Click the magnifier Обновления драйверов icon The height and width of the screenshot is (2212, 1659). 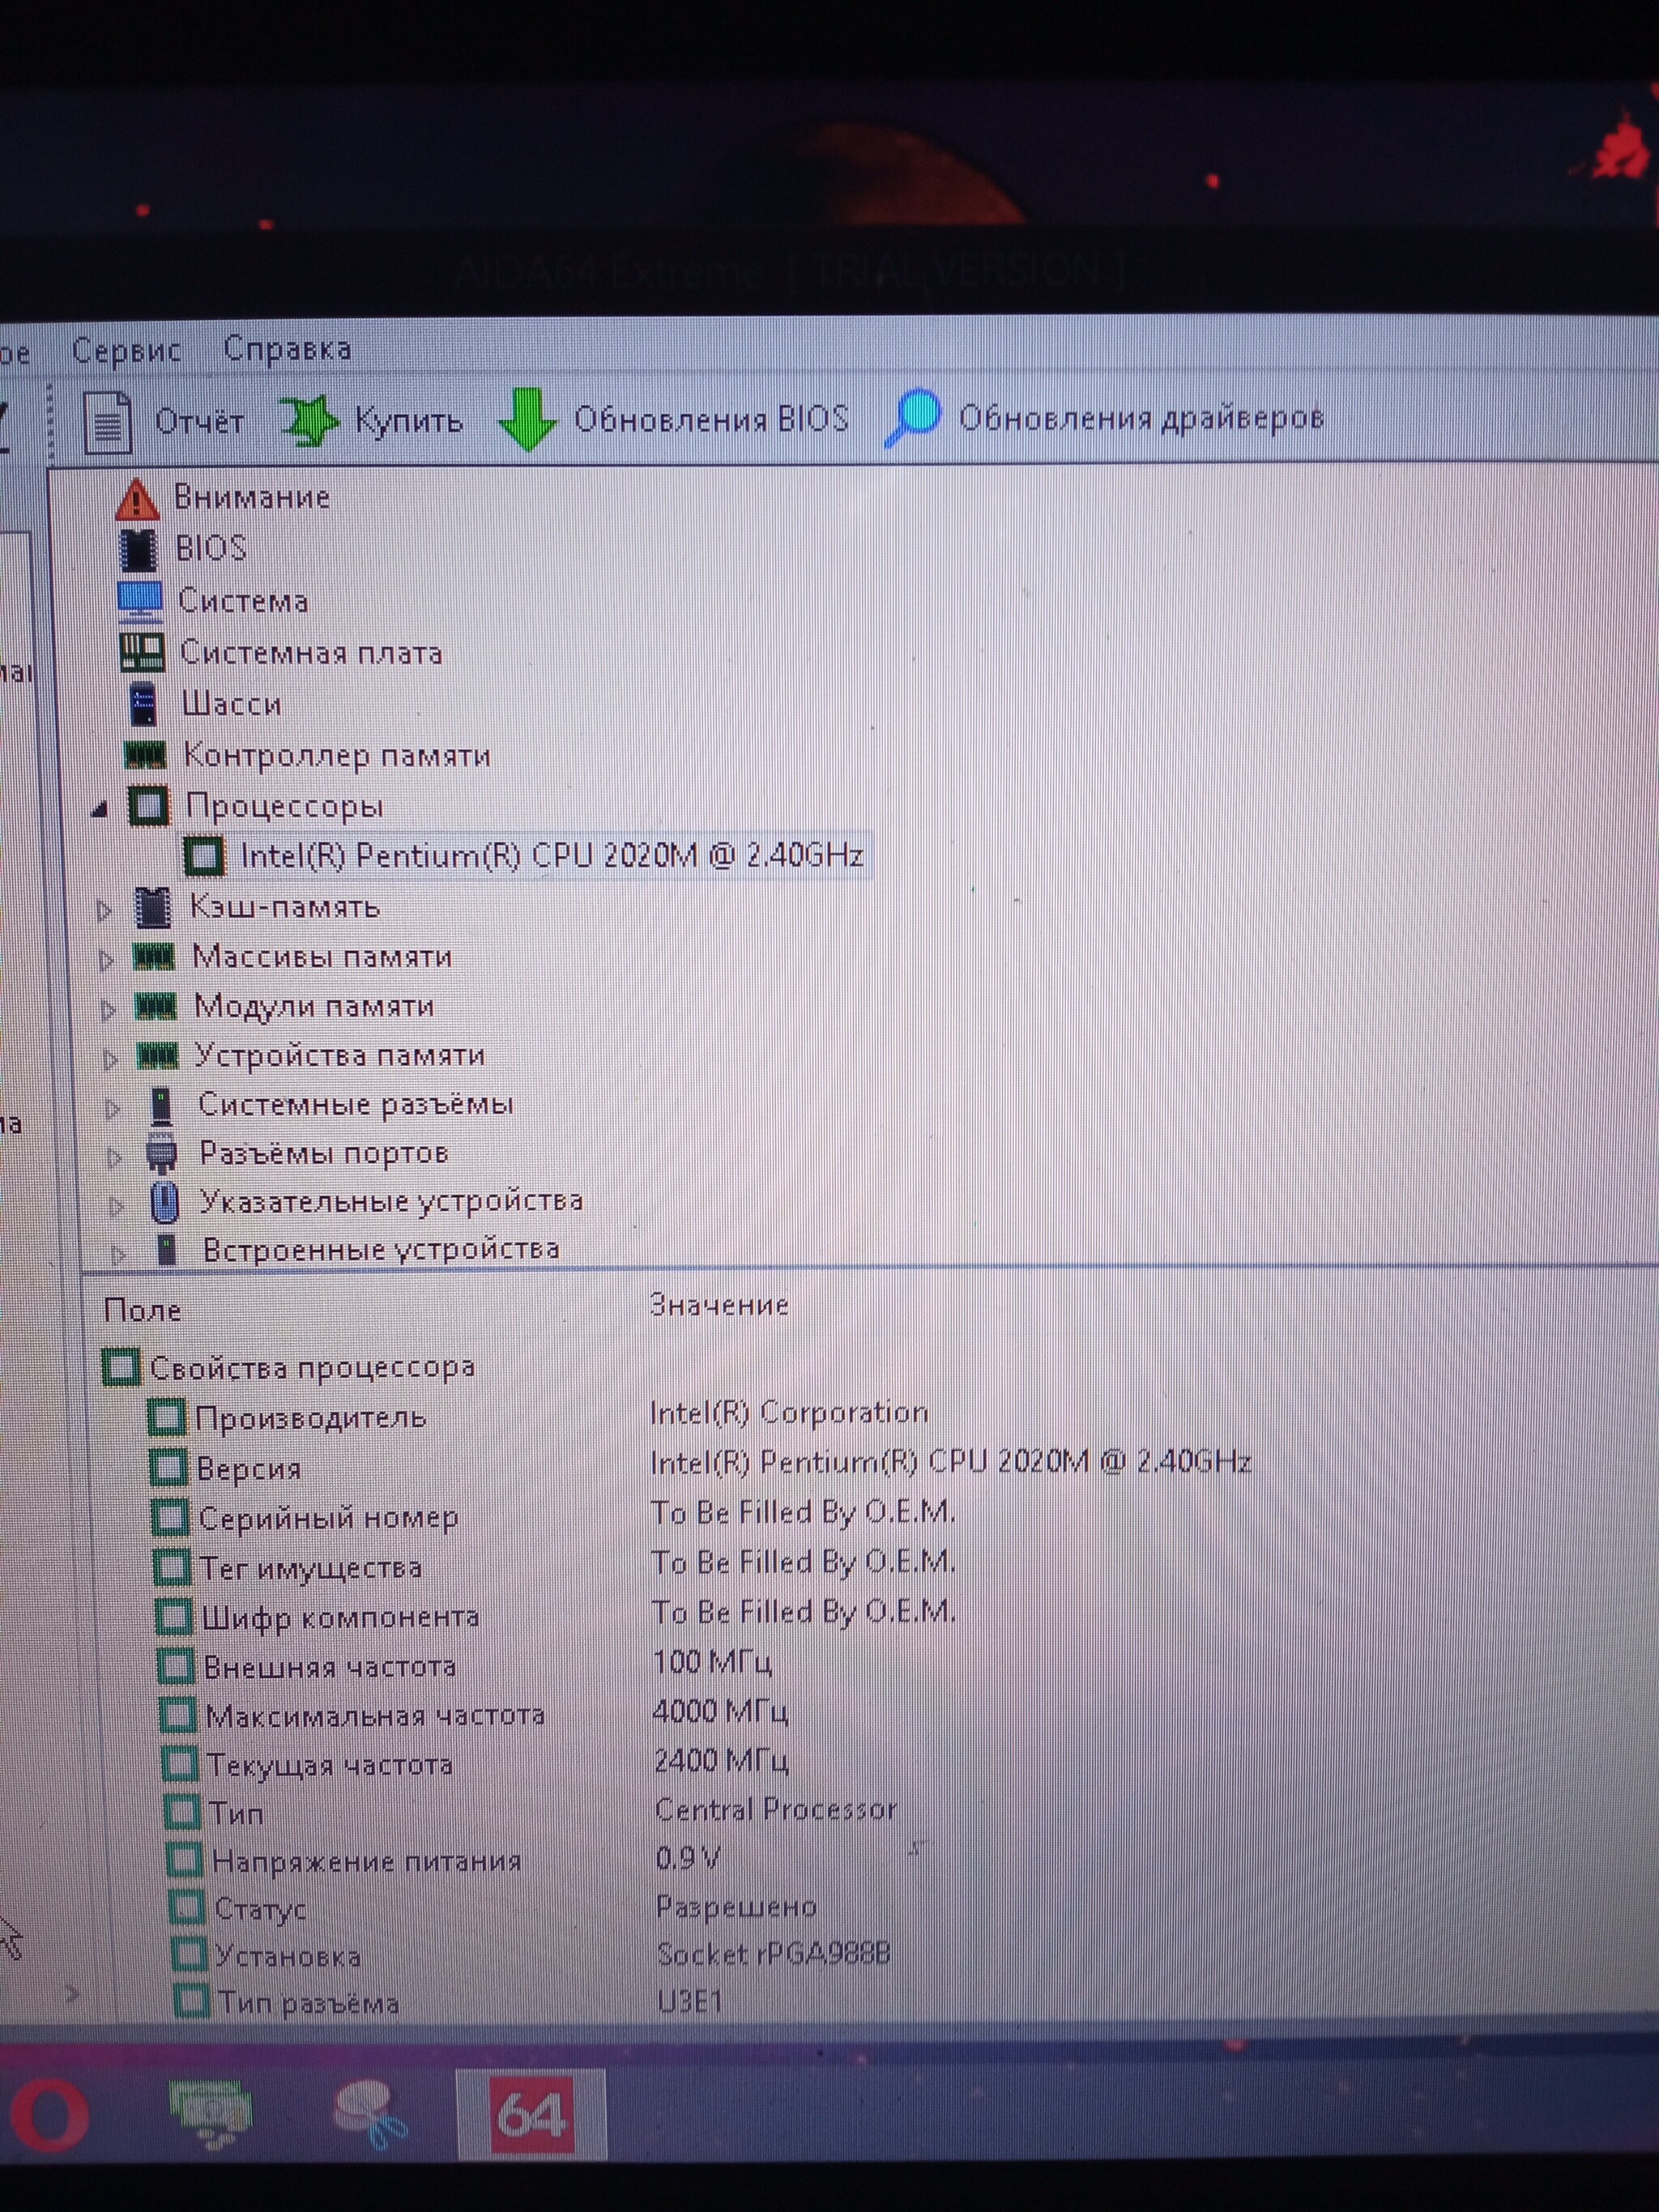tap(913, 417)
